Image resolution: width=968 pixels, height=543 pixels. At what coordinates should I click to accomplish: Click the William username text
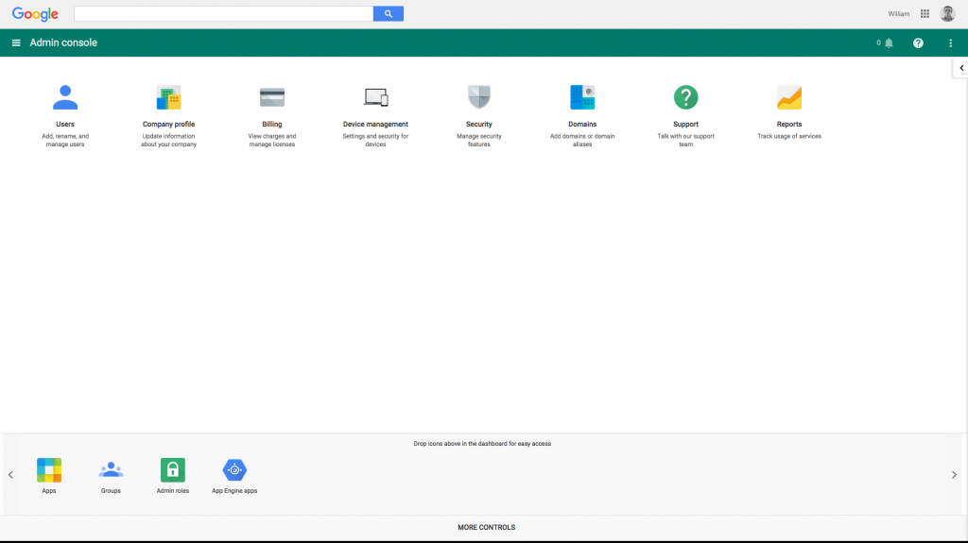898,13
